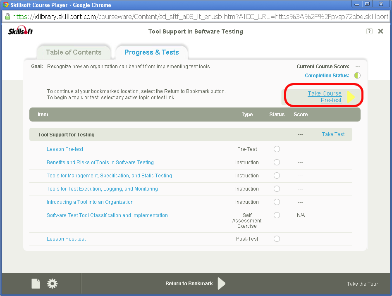Click the Completion Status half-filled circle icon
Viewport: 392px width, 296px height.
click(357, 76)
